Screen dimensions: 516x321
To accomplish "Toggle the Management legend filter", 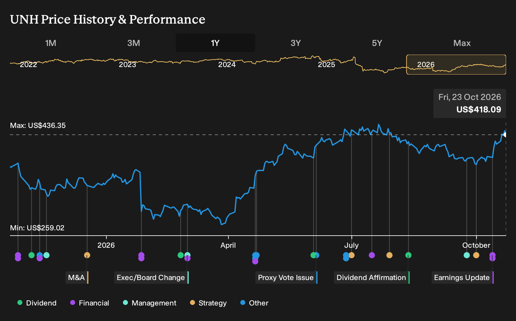I will 150,303.
